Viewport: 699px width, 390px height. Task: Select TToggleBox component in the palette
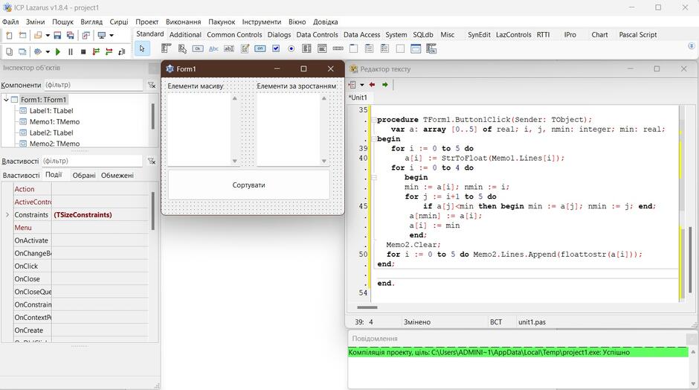click(x=260, y=48)
